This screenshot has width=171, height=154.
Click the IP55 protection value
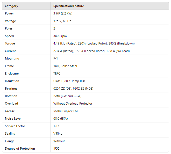[x=57, y=149]
